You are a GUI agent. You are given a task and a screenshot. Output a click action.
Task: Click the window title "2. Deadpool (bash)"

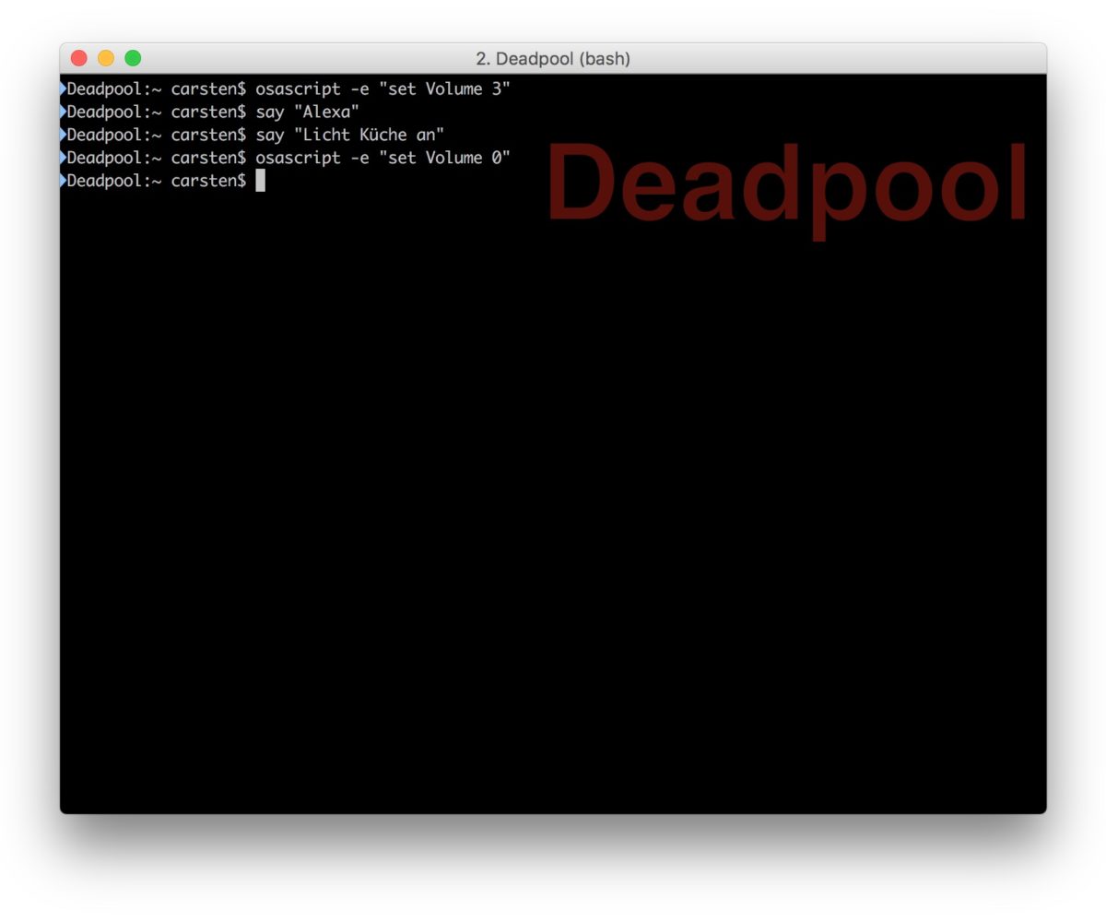553,59
